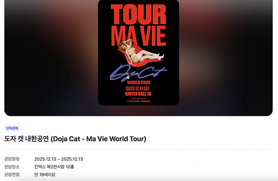Click the blue neon Doja Cat signature
Viewport: 278px width, 181px height.
point(138,73)
